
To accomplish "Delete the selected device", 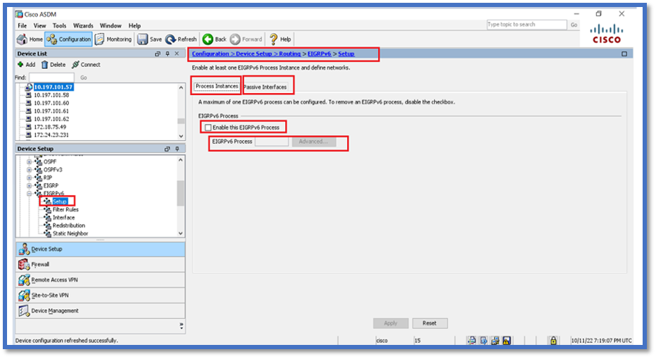I will 53,65.
